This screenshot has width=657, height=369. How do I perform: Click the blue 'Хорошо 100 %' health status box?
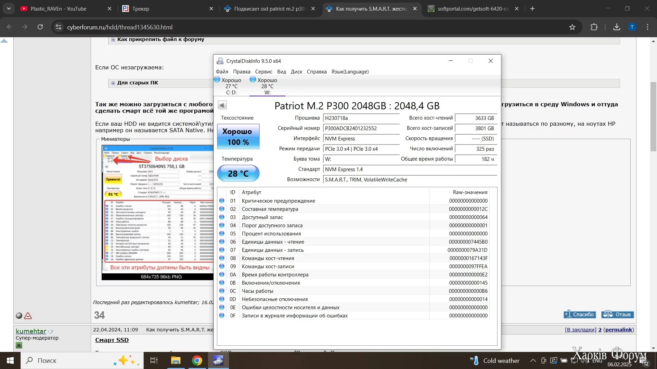tap(238, 137)
